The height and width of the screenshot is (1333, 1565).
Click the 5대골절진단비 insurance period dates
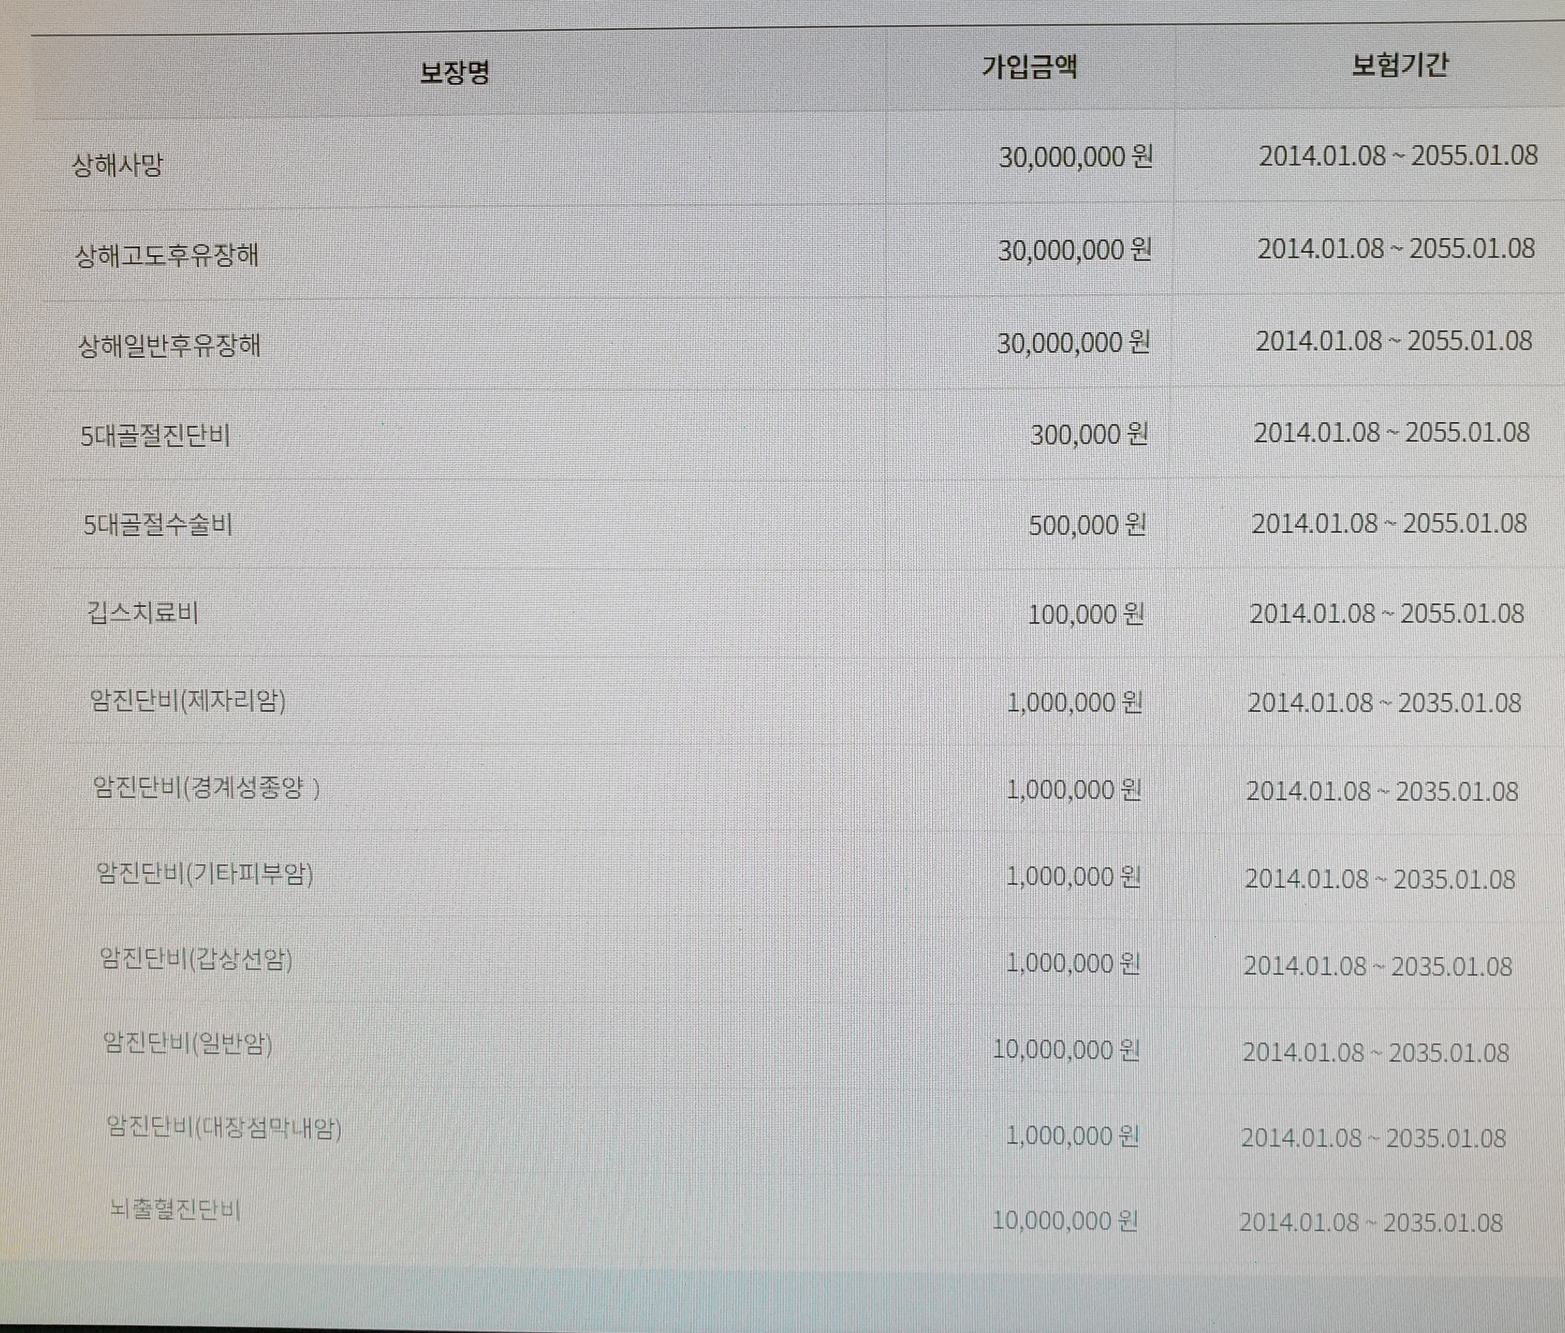coord(1391,432)
